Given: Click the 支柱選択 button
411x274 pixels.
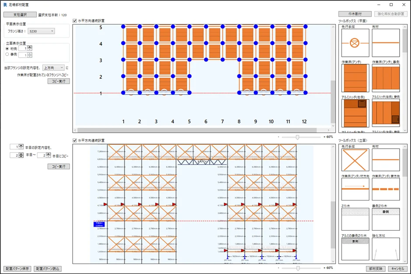Looking at the screenshot, I should click(20, 15).
